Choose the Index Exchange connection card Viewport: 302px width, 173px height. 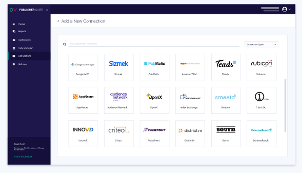190,101
